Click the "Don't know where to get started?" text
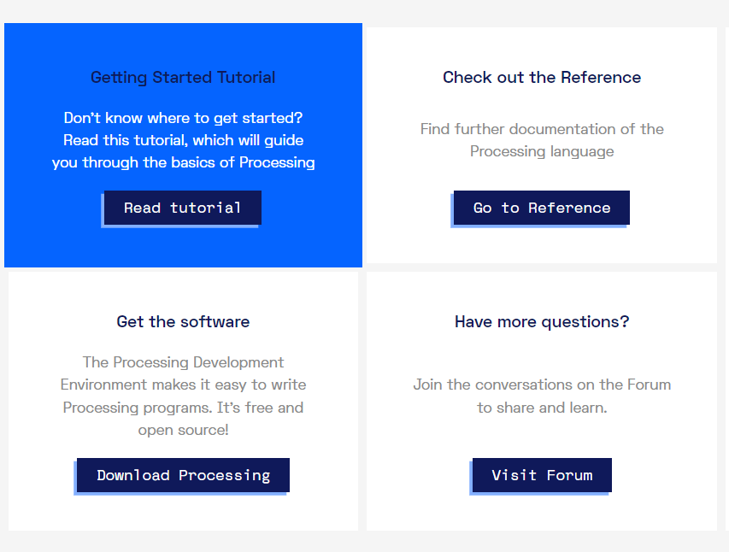Screen dimensions: 729x552 [183, 118]
